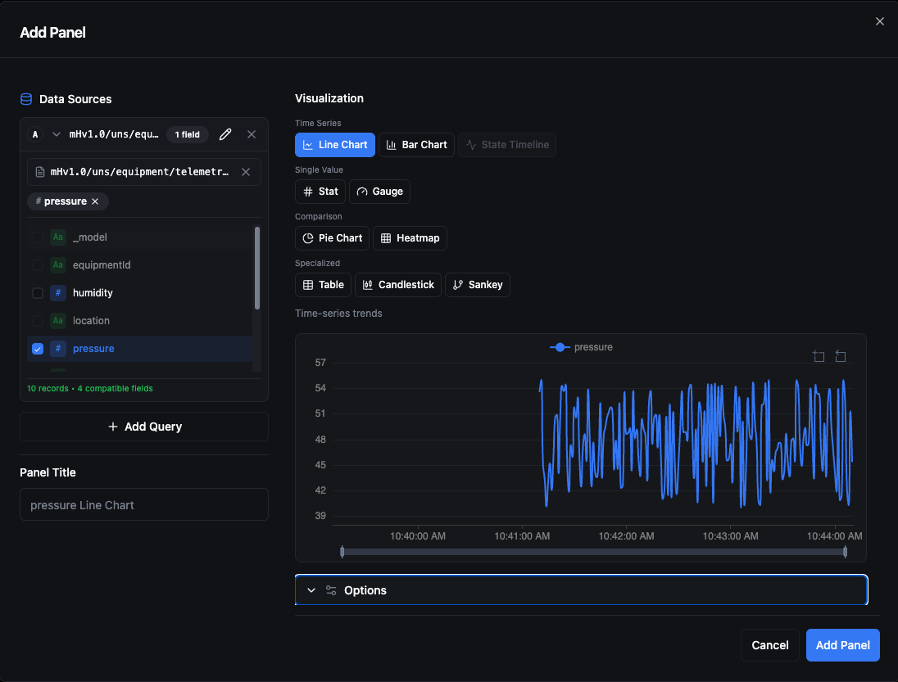Screen dimensions: 898x682
Task: Click the chart zoom reset icon
Action: tap(841, 356)
